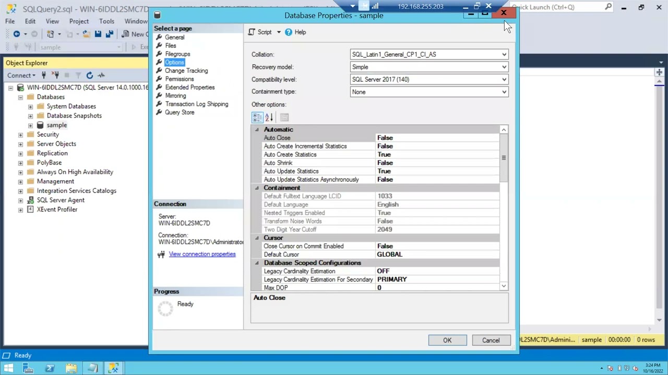The image size is (668, 375).
Task: Open the Collation dropdown
Action: click(x=504, y=55)
